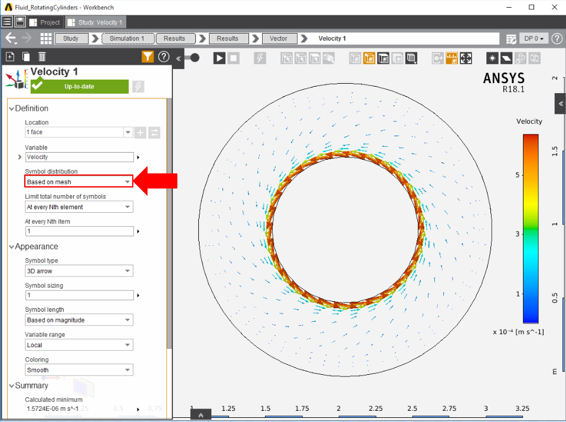Add a location with the plus button
The width and height of the screenshot is (566, 422).
[x=140, y=133]
